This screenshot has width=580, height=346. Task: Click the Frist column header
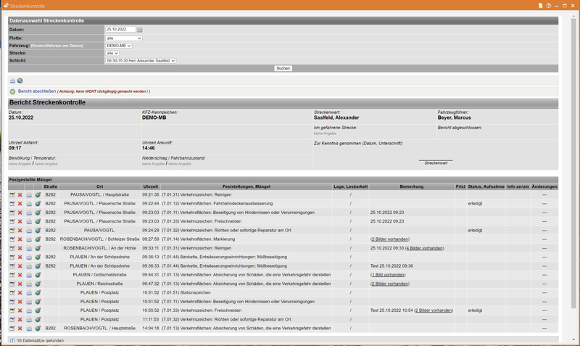click(x=460, y=186)
